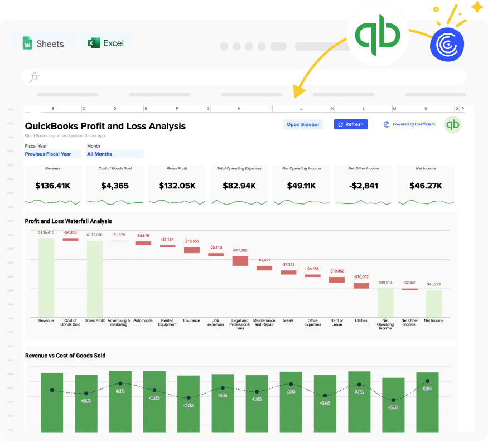This screenshot has width=488, height=442.
Task: Click the QuickBooks Profit and Loss Analysis title
Action: [105, 126]
